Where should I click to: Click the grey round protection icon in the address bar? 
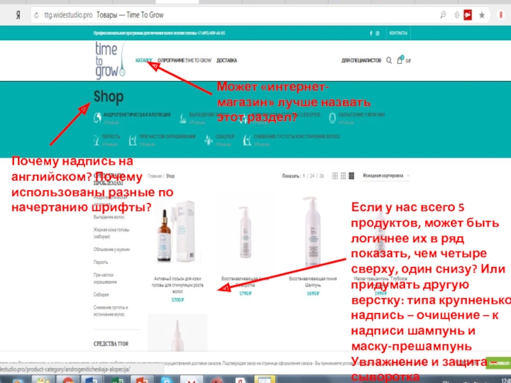tap(457, 15)
